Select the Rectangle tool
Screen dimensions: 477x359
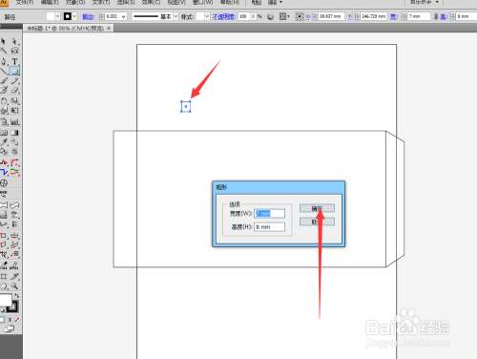click(x=14, y=72)
